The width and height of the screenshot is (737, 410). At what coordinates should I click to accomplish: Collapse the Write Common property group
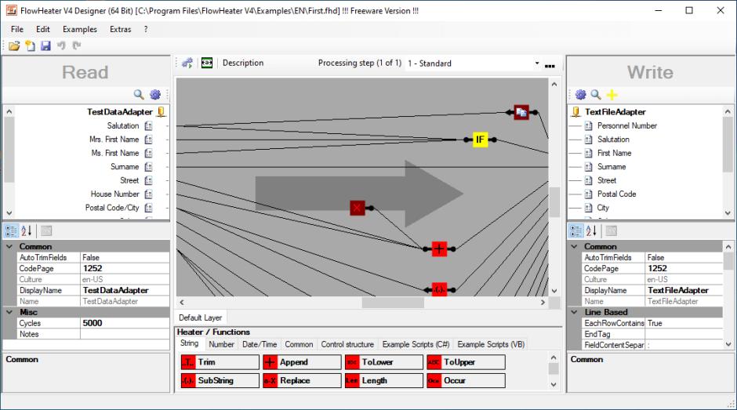tap(575, 246)
